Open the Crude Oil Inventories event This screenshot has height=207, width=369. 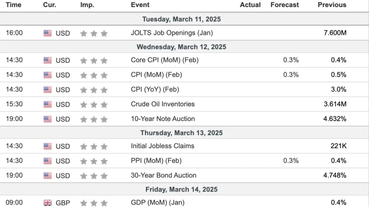[x=162, y=104]
